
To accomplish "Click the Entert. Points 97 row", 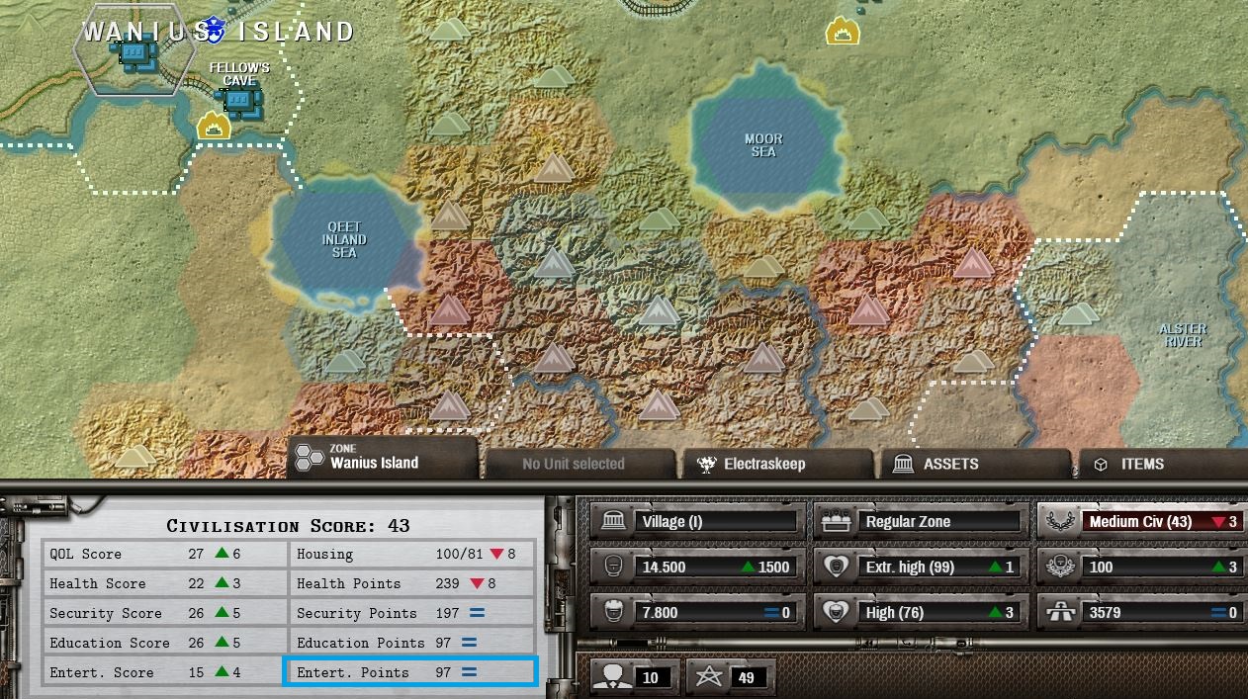I will coord(411,672).
